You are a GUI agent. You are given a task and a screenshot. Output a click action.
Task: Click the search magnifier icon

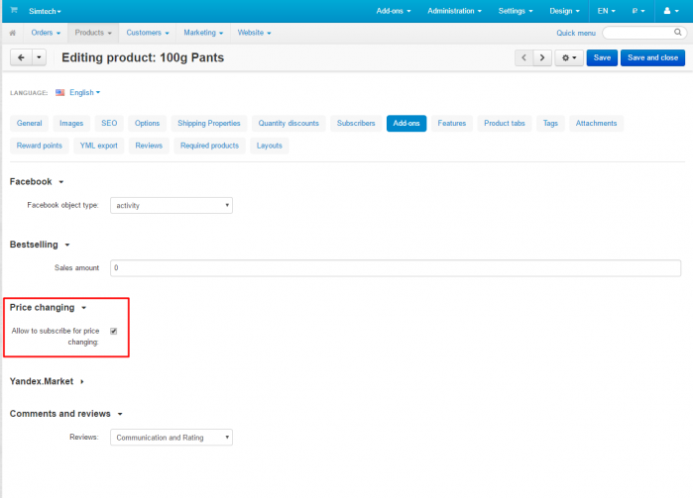677,33
